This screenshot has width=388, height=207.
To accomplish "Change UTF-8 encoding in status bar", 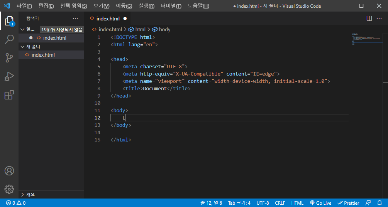I will [x=263, y=203].
